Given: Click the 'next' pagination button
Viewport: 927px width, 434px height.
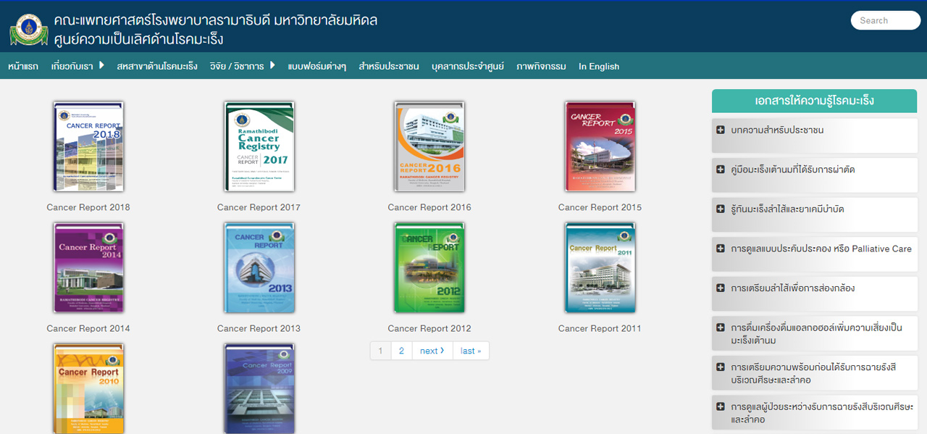Looking at the screenshot, I should tap(432, 351).
